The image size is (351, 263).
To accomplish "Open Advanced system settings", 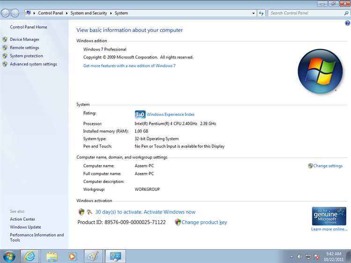I will pyautogui.click(x=33, y=64).
